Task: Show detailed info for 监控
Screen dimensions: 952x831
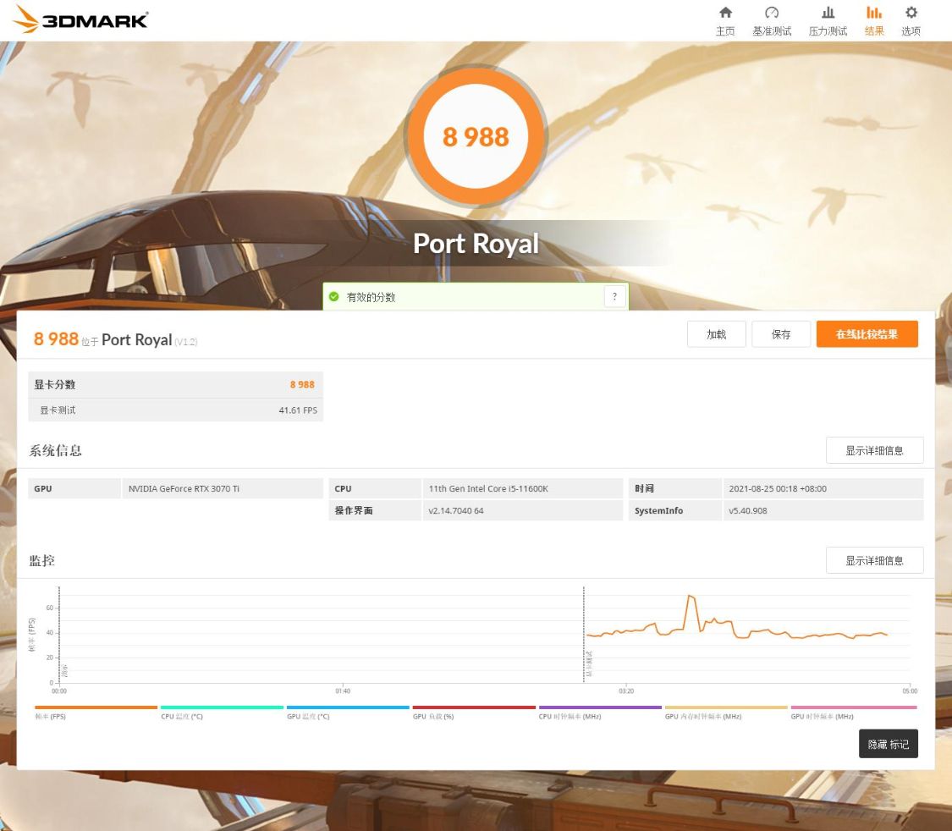Action: pos(874,560)
